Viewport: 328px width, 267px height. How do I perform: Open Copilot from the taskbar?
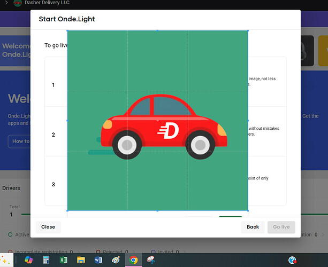pos(28,260)
